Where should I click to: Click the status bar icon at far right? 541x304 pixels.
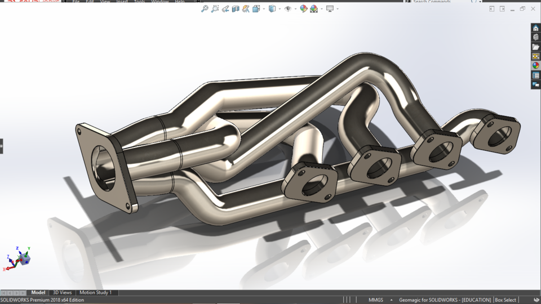[536, 300]
